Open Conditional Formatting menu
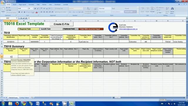This screenshot has width=188, height=106. point(88,11)
